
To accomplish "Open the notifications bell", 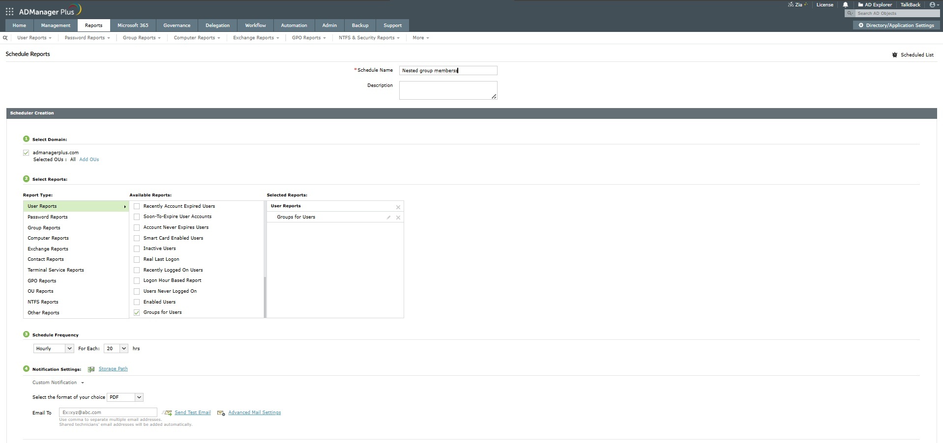I will [x=845, y=4].
